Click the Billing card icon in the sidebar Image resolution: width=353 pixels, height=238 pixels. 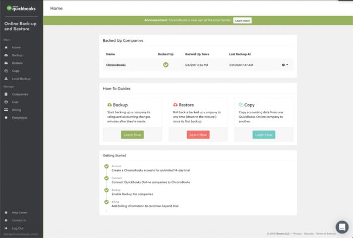point(6,110)
